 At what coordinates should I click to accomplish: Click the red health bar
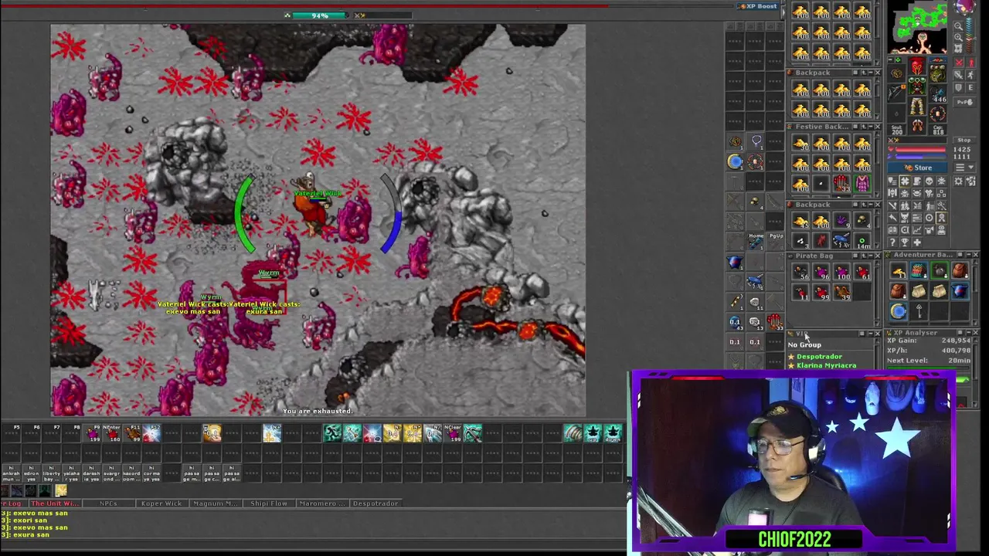click(920, 150)
